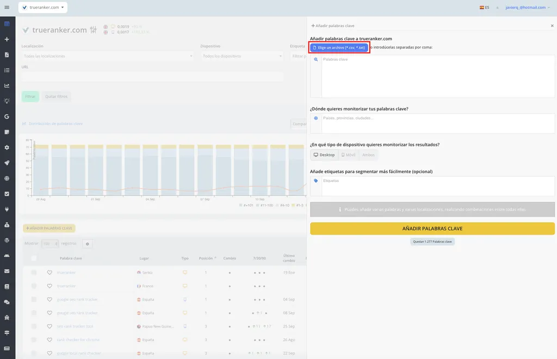Click the plus icon in the sidebar
Image resolution: width=557 pixels, height=359 pixels.
point(7,40)
